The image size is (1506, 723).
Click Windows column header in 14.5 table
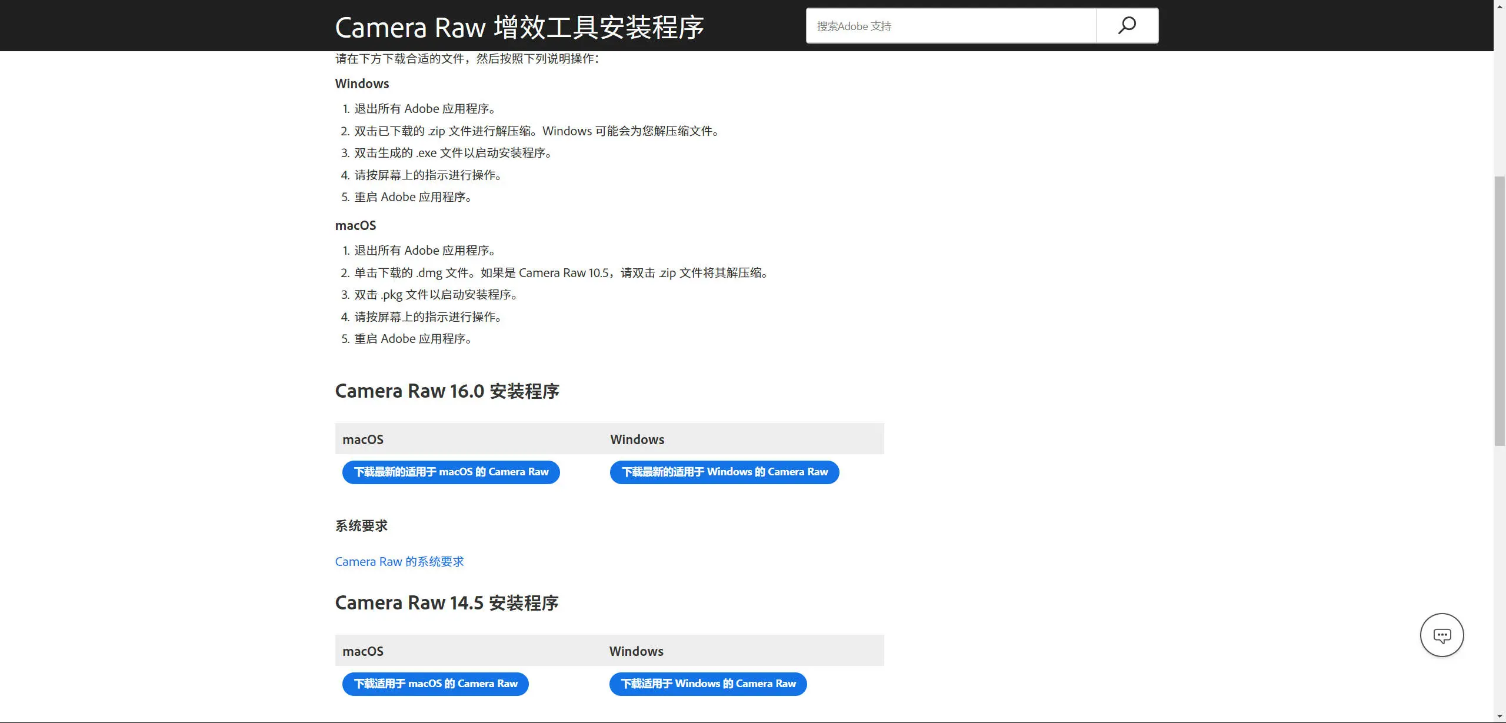point(637,651)
